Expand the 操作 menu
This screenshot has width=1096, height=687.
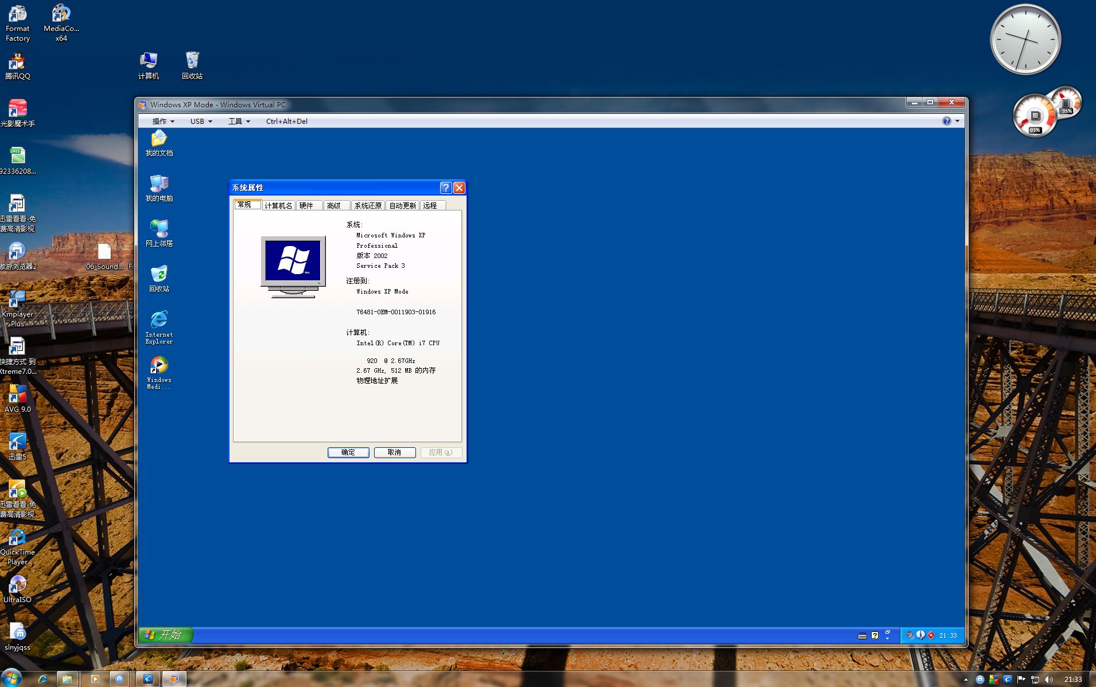coord(163,121)
